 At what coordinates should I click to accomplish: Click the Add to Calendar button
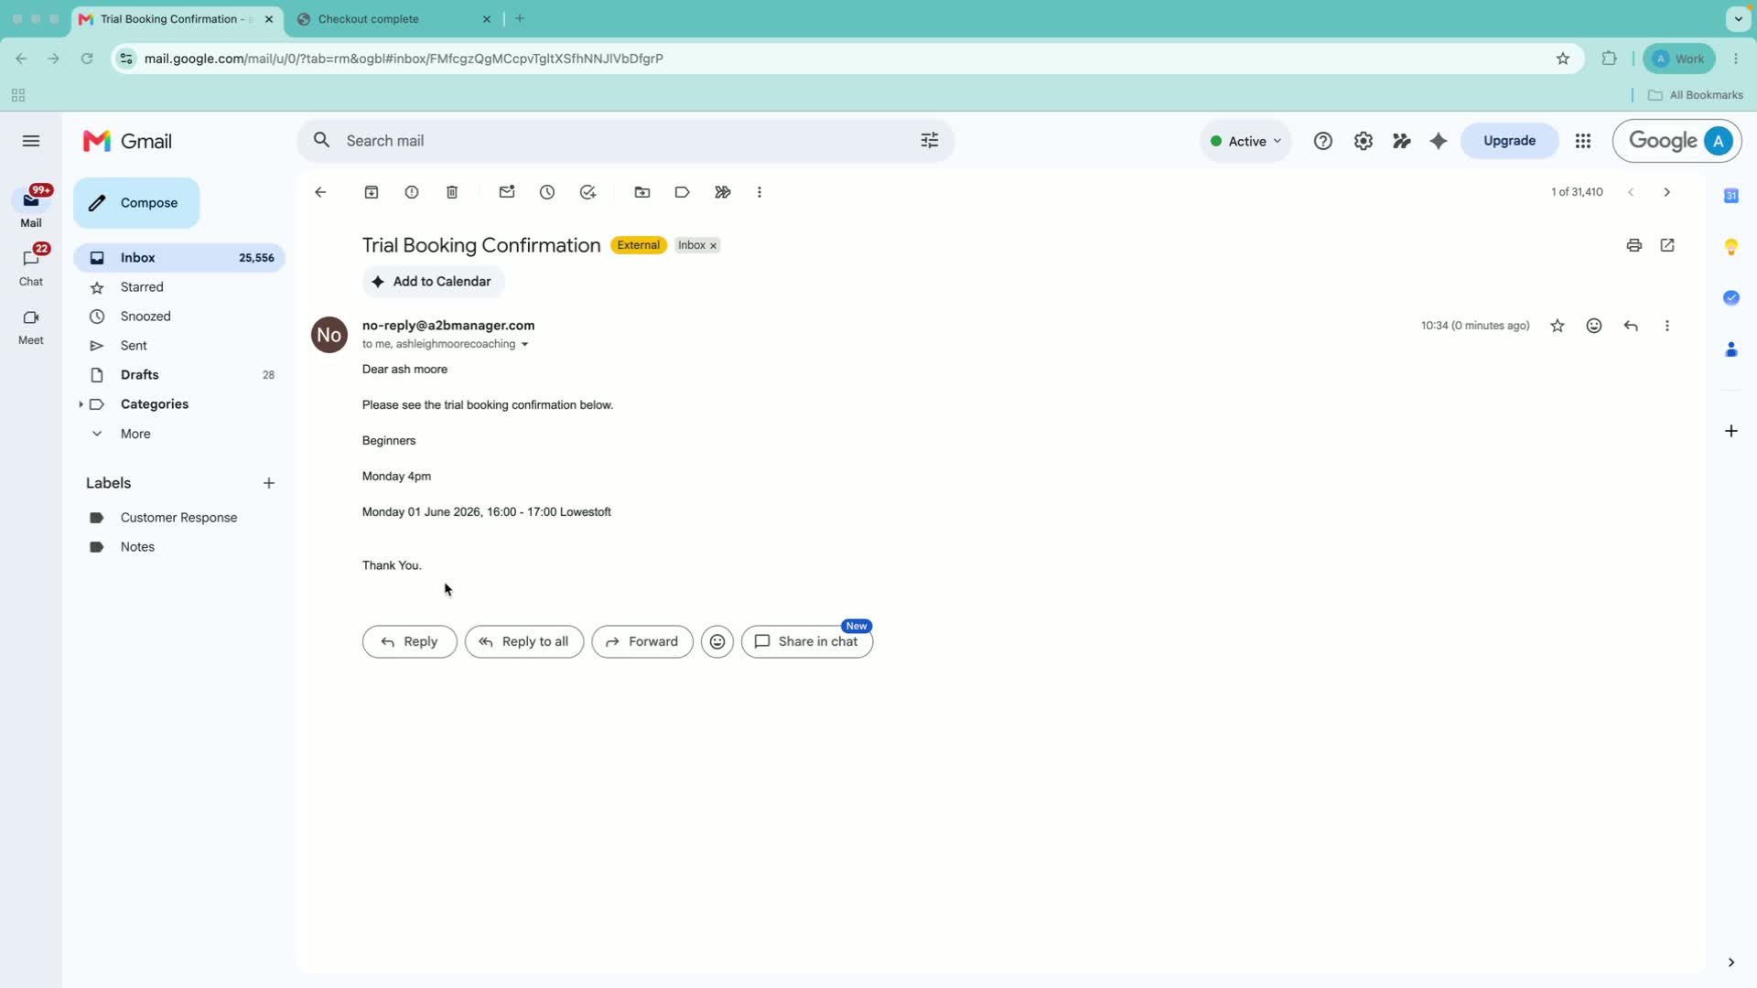[x=434, y=282]
